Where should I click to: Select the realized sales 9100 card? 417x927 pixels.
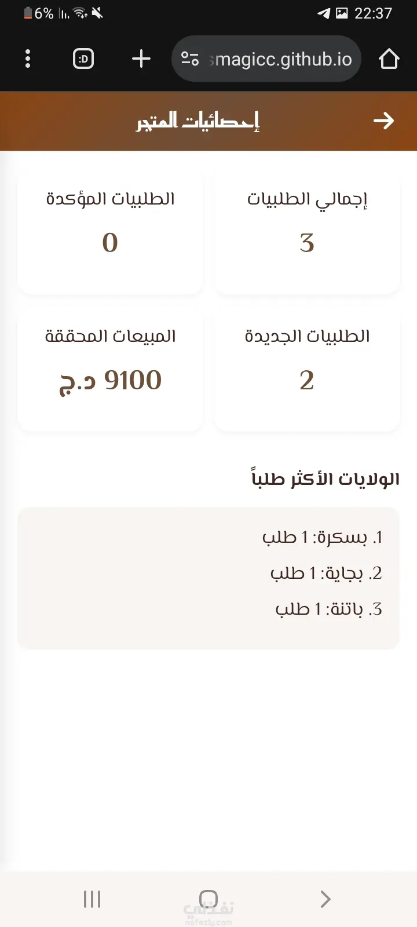[110, 369]
